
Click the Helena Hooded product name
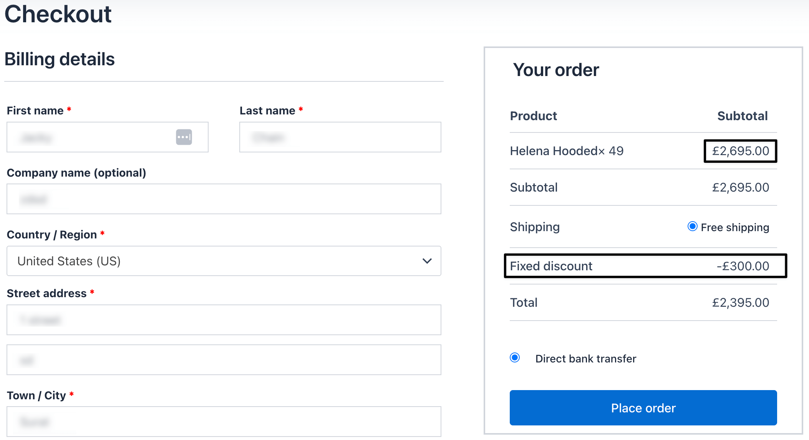tap(553, 151)
